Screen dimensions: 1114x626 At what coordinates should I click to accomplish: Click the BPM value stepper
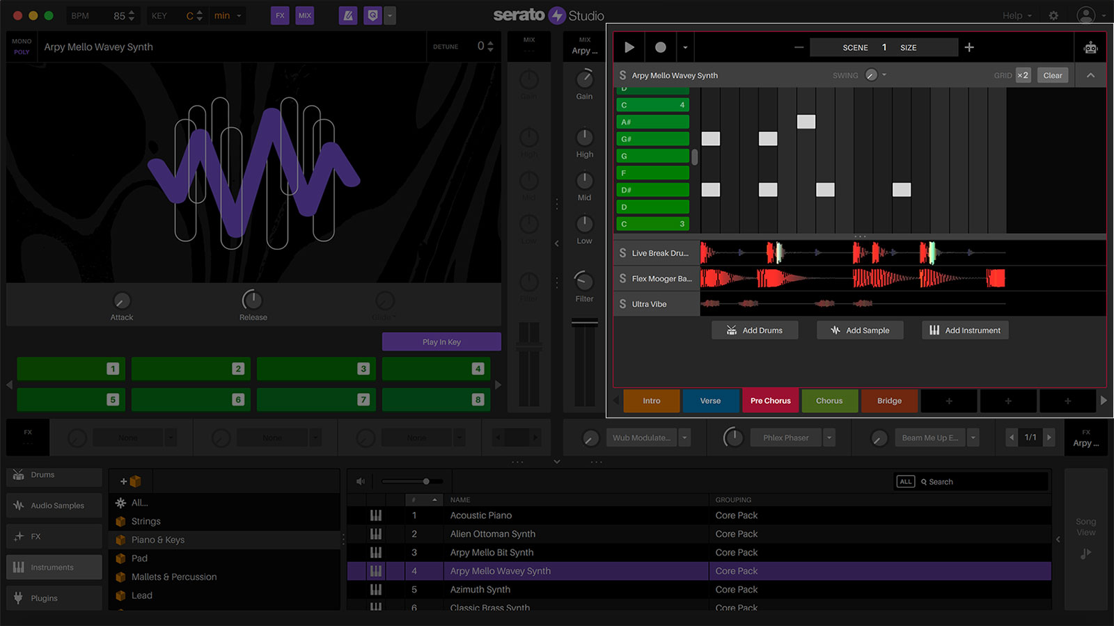click(132, 15)
